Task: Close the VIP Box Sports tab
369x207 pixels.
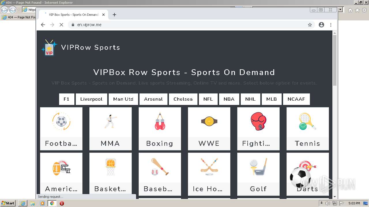Action: [103, 15]
